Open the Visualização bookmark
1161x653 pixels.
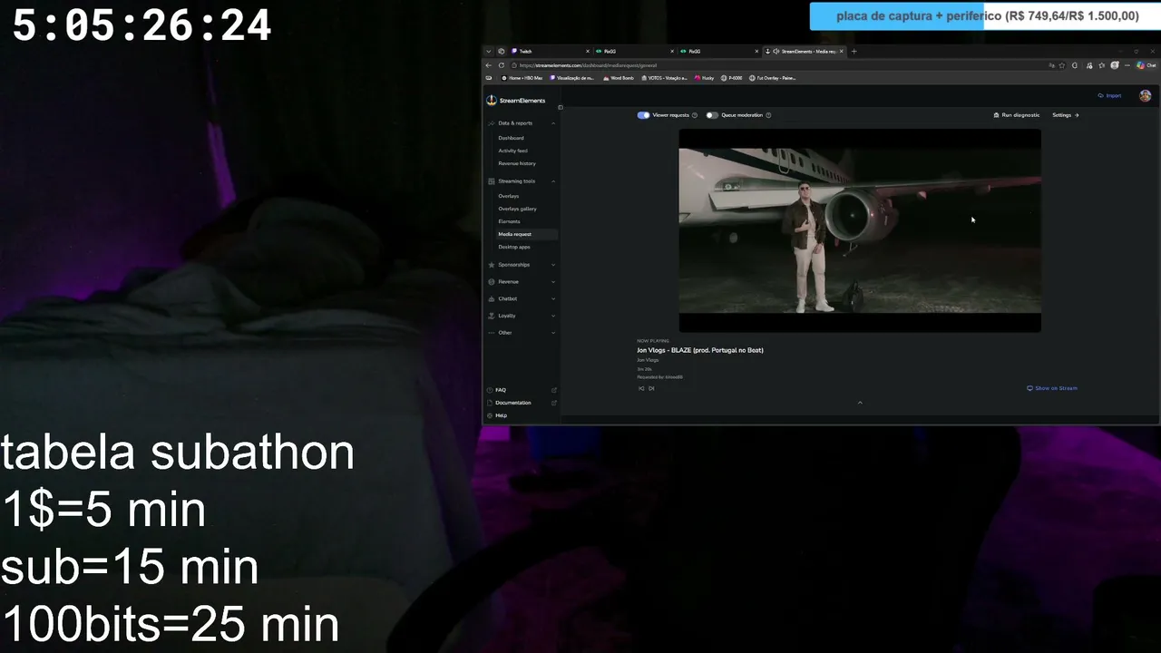pos(572,78)
